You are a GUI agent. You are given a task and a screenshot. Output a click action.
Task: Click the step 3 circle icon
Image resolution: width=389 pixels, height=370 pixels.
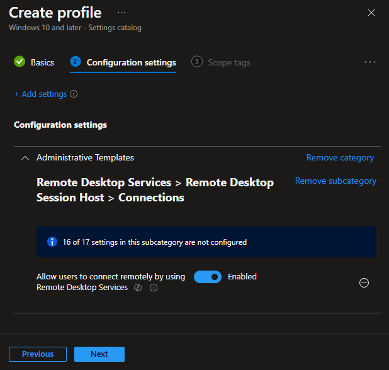[197, 62]
